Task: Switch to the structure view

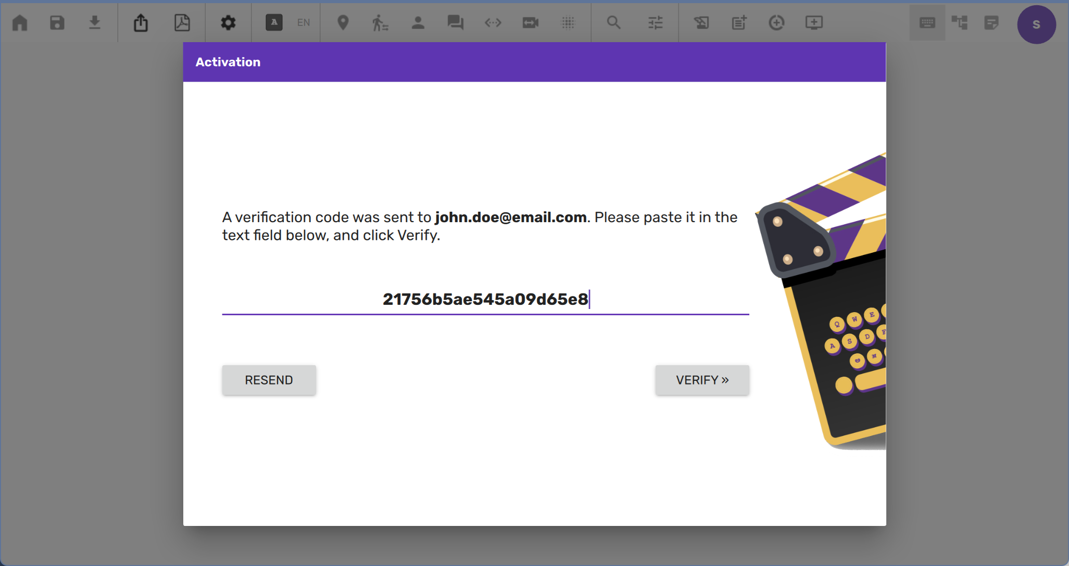Action: 960,23
